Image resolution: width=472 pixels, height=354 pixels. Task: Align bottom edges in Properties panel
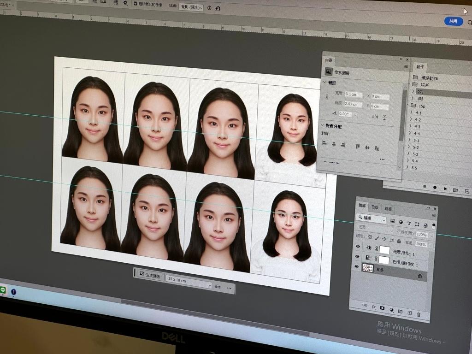coord(377,148)
